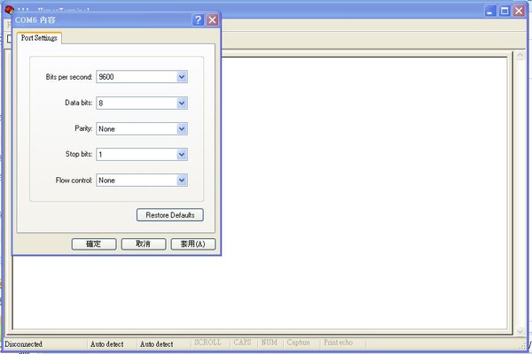Open the Flow control dropdown
This screenshot has width=532, height=354.
pyautogui.click(x=182, y=181)
